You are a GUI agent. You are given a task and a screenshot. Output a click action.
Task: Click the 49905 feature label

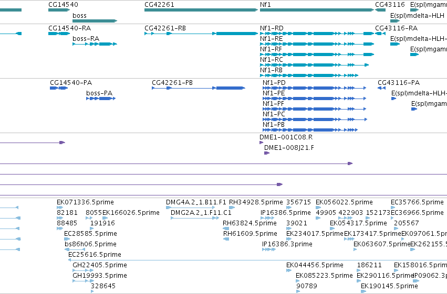[326, 213]
